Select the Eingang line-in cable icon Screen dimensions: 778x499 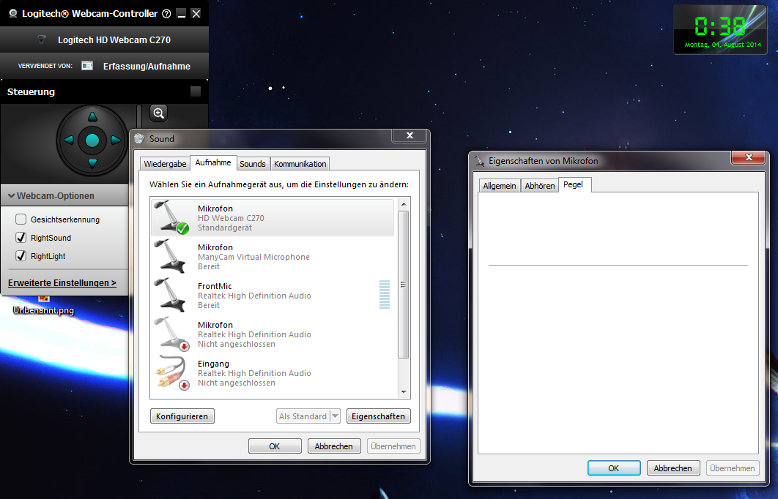171,372
